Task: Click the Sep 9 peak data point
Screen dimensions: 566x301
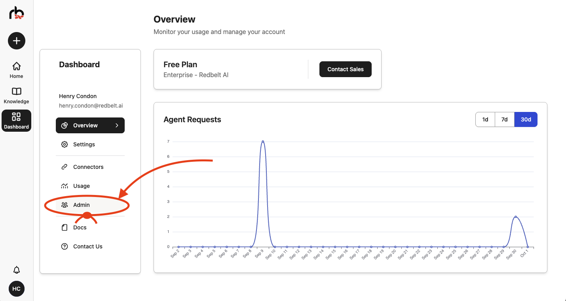Action: [263, 141]
